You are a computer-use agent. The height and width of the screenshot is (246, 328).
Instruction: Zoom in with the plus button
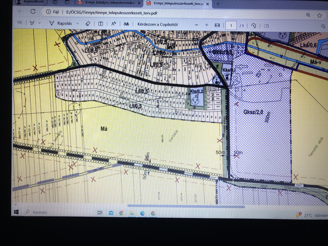point(207,25)
